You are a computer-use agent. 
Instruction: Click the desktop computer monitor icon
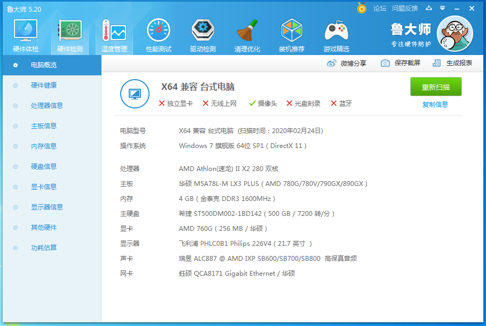(x=135, y=94)
